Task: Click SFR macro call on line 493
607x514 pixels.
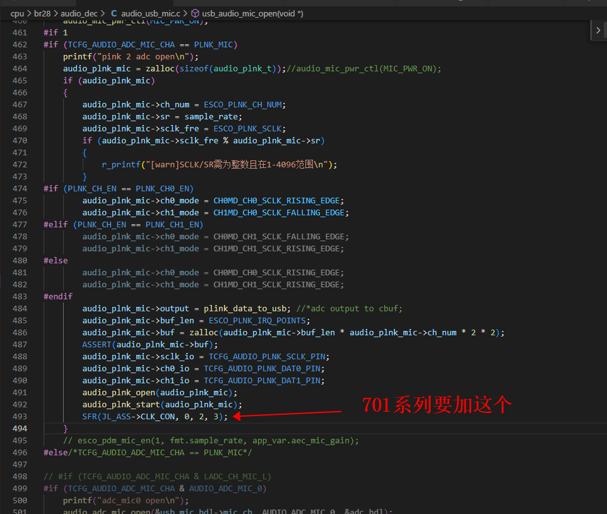Action: coord(155,416)
